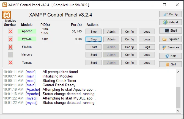The height and width of the screenshot is (119, 184).
Task: Start the FileZilla module
Action: pyautogui.click(x=94, y=47)
